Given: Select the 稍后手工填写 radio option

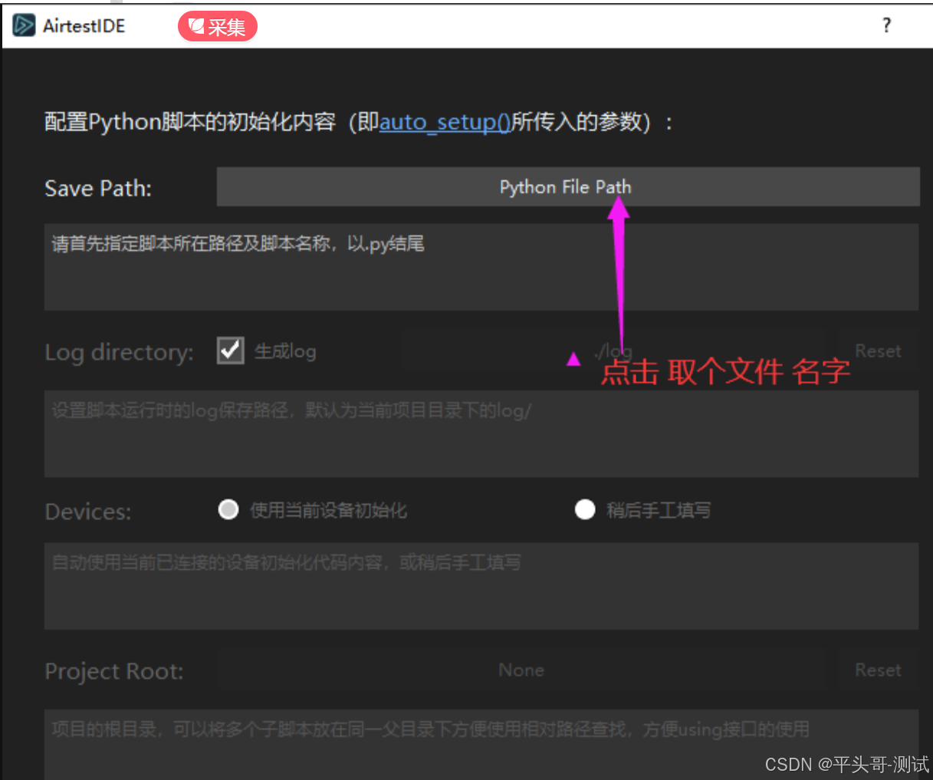Looking at the screenshot, I should click(x=585, y=509).
